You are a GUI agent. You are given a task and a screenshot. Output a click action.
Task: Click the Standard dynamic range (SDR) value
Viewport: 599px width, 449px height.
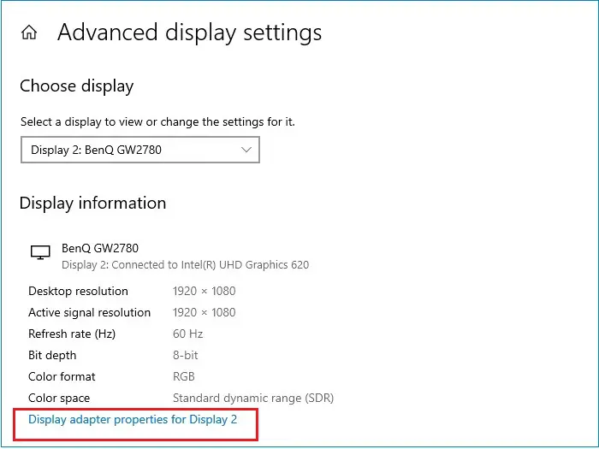pyautogui.click(x=253, y=398)
